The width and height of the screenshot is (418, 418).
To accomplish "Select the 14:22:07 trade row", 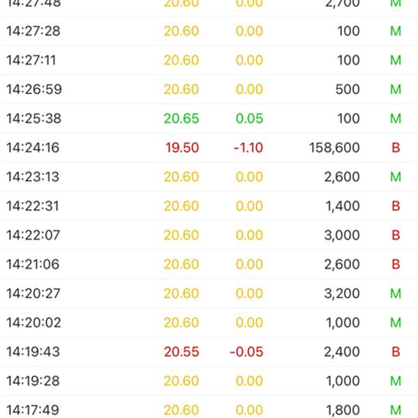I will pos(209,235).
